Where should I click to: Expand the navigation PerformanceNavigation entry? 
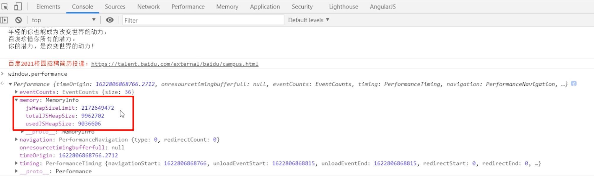(17, 139)
